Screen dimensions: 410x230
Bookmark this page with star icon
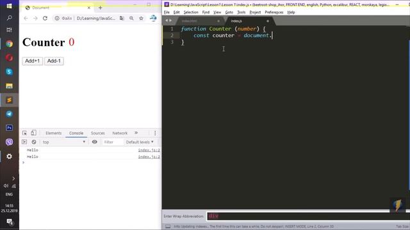pyautogui.click(x=141, y=19)
